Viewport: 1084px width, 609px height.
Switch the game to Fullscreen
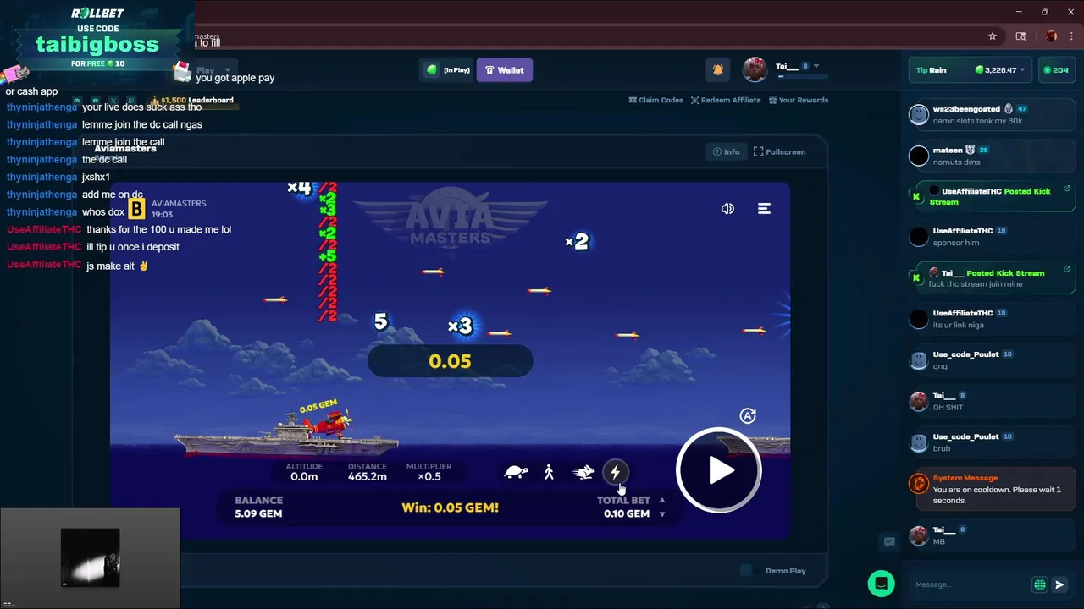(x=780, y=151)
